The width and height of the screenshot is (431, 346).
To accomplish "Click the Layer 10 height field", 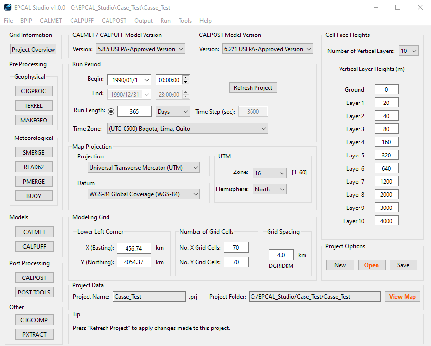I will 386,221.
